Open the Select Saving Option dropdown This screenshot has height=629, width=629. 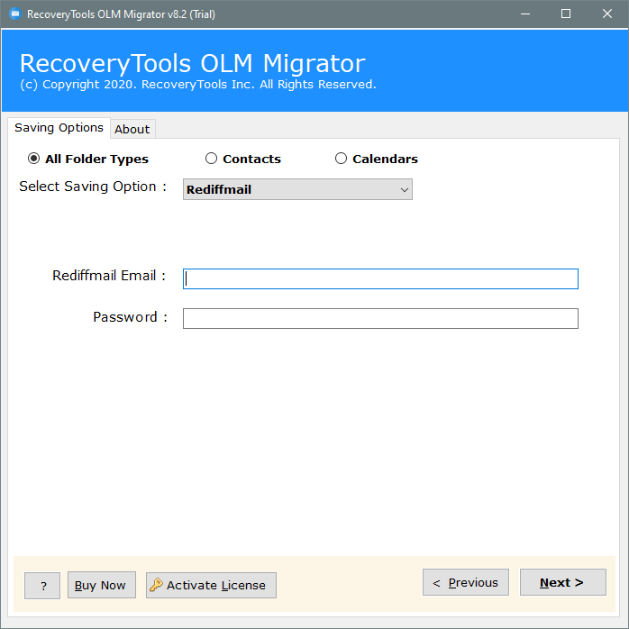(x=297, y=189)
